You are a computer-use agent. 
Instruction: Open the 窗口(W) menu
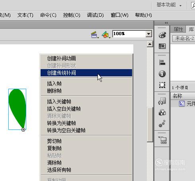119,15
